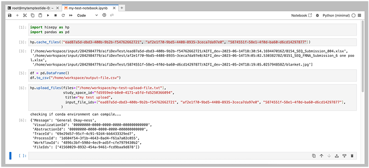Interrupt the kernel with the stop icon
This screenshot has width=369, height=168.
coord(55,16)
